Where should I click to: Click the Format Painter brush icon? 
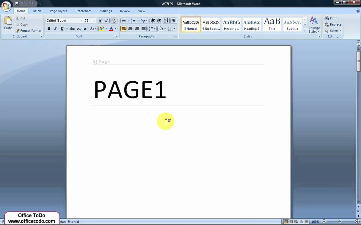point(17,31)
